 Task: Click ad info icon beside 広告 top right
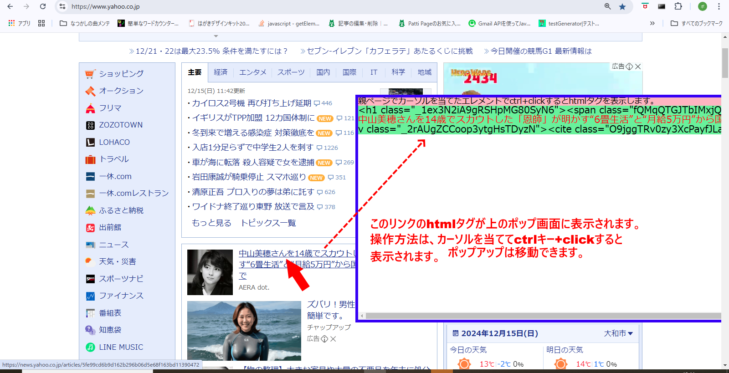(x=629, y=66)
